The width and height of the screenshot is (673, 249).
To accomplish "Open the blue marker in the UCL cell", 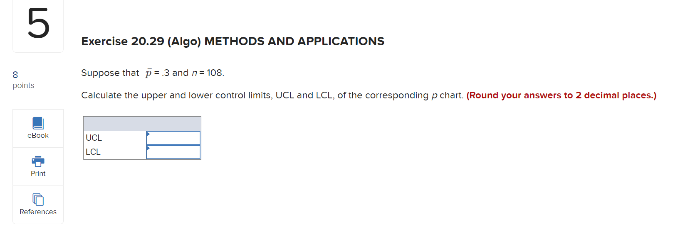I will tap(148, 134).
